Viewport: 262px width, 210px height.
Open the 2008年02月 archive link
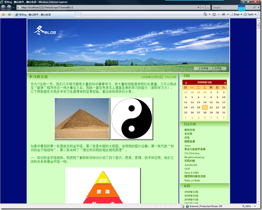pyautogui.click(x=191, y=196)
